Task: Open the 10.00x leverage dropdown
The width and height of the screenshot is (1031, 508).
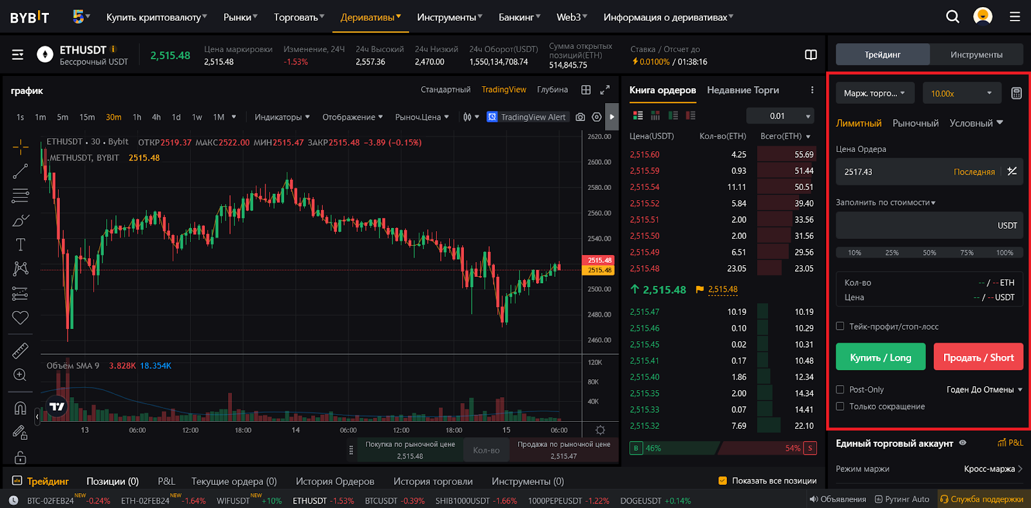Action: 961,93
